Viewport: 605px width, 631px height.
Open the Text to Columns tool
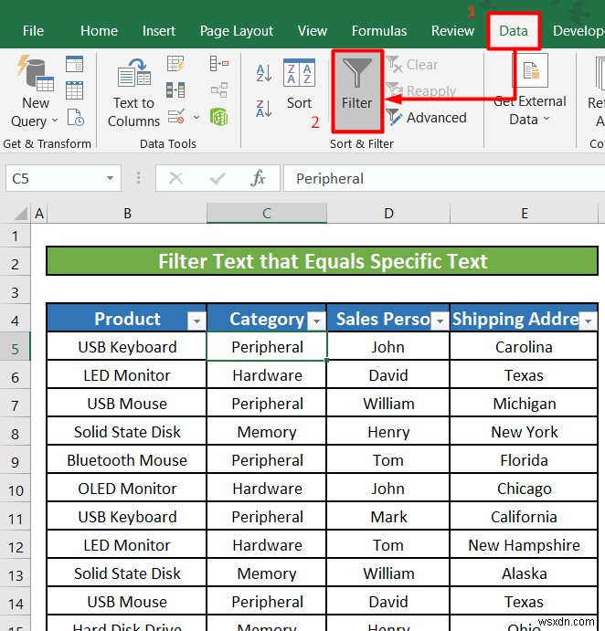pos(133,92)
